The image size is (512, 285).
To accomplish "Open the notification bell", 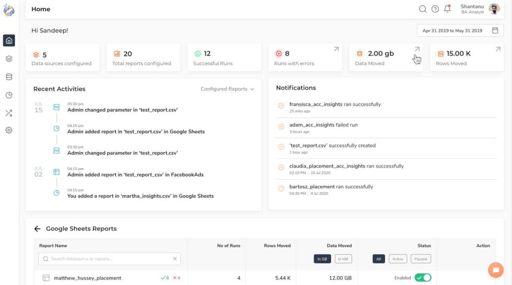I will (447, 9).
